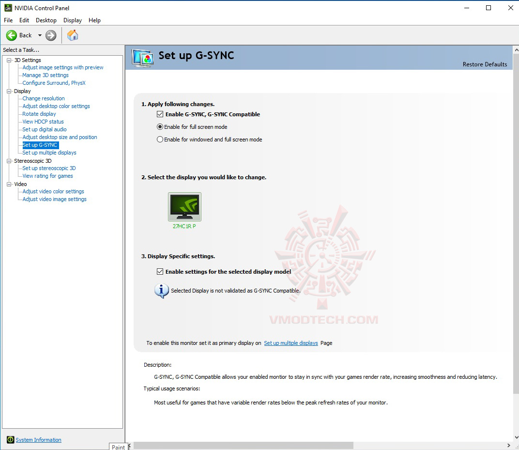Click the green Back arrow icon

point(12,35)
